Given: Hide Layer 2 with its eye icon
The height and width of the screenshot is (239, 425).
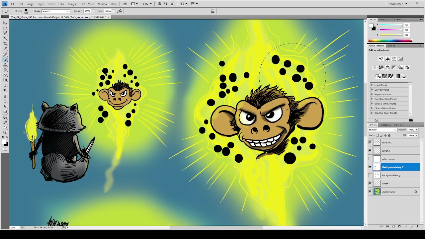Looking at the screenshot, I should [370, 151].
